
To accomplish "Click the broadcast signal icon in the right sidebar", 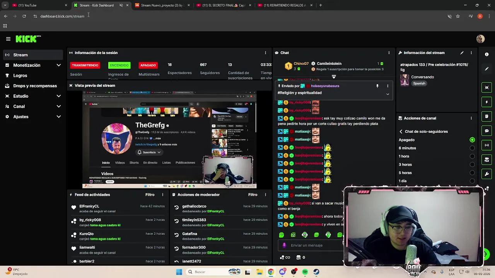I will pyautogui.click(x=486, y=145).
